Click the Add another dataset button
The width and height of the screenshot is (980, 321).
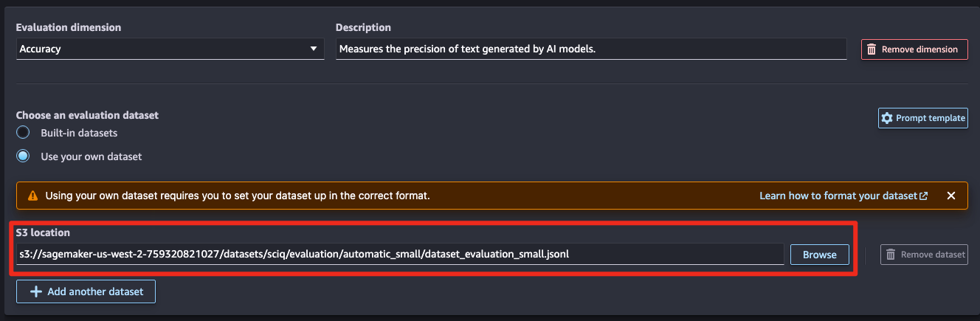(86, 291)
